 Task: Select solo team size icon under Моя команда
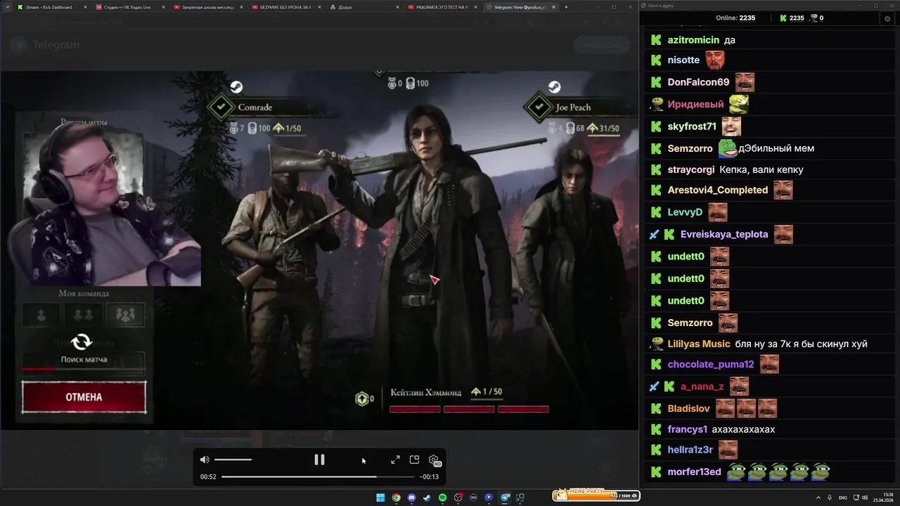[41, 315]
